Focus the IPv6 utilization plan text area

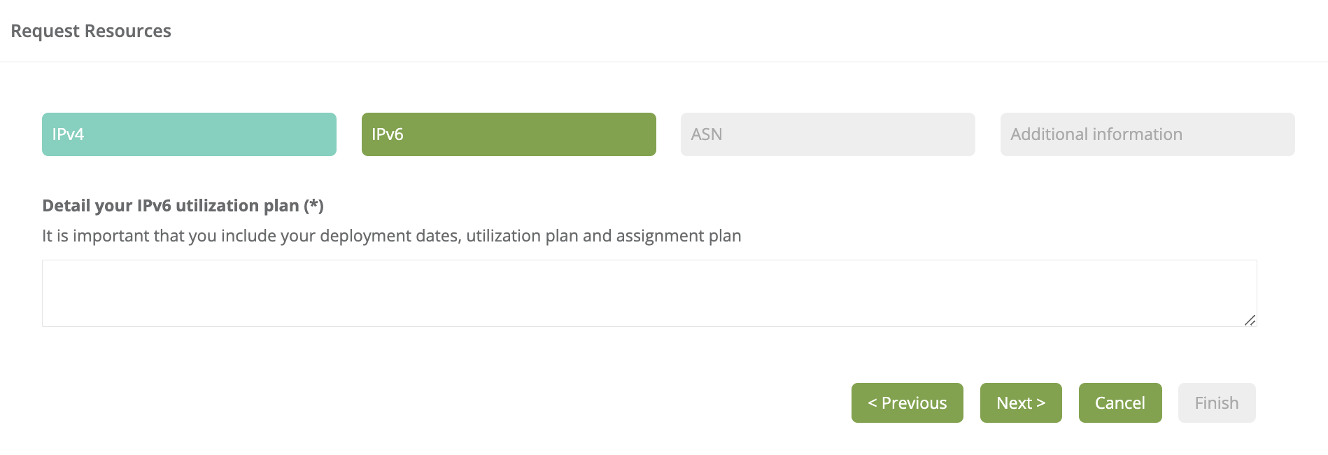coord(649,293)
